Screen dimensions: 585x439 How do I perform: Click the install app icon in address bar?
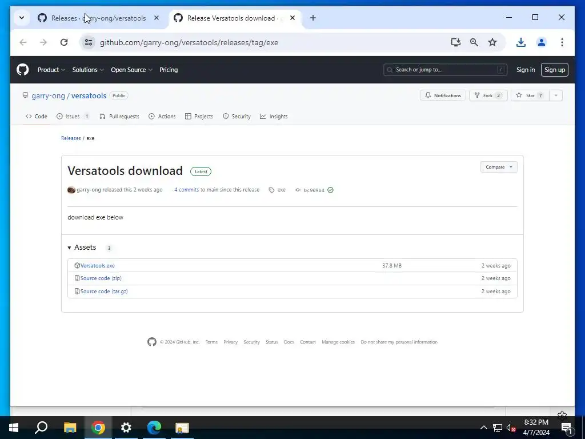pos(455,42)
